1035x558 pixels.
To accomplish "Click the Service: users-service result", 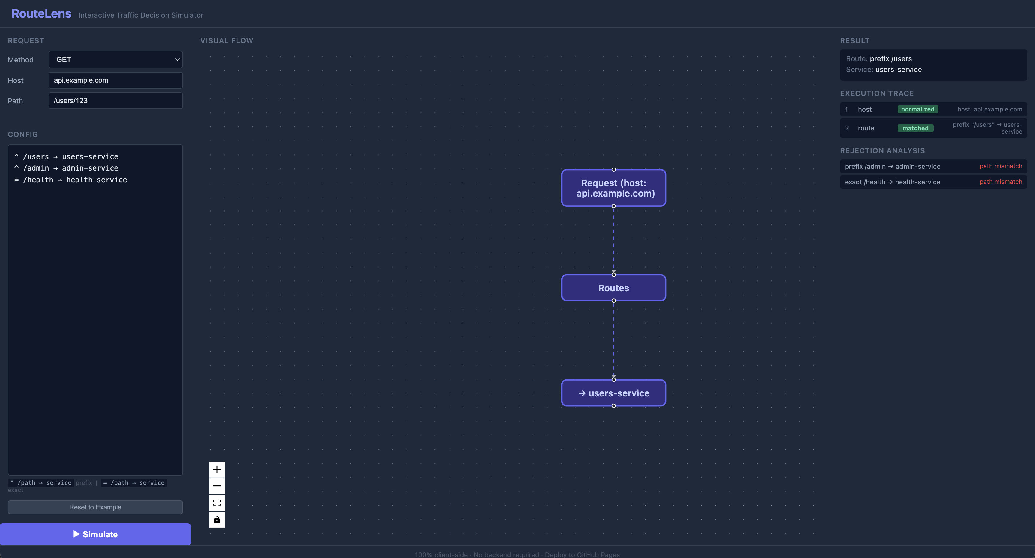I will (x=884, y=70).
